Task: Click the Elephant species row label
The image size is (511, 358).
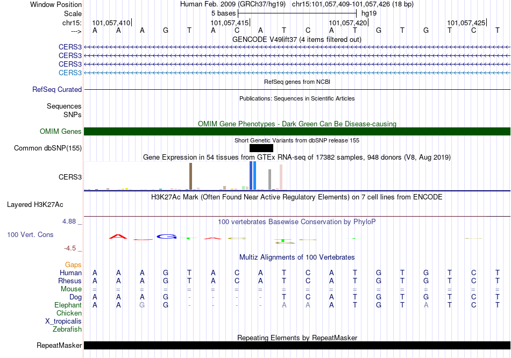Action: click(x=68, y=305)
